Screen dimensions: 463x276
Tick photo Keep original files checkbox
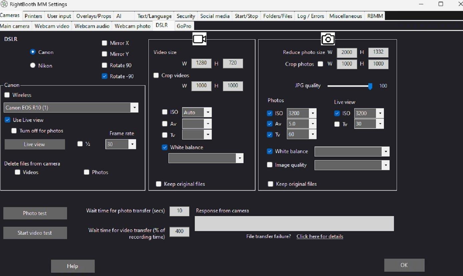point(271,184)
